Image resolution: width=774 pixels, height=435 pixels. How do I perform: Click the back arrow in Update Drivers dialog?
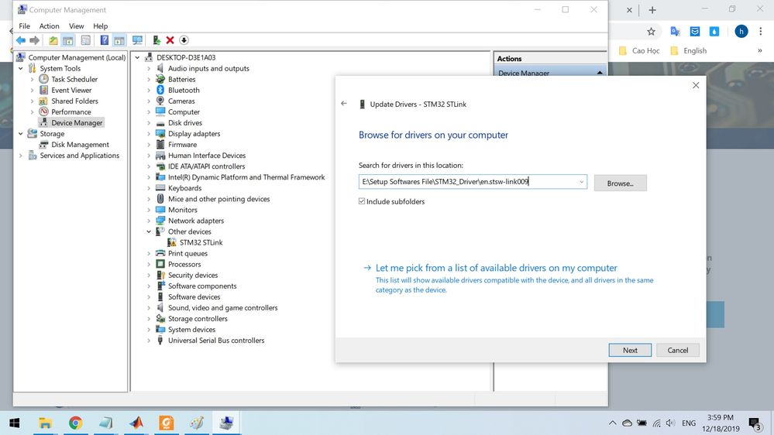(x=344, y=104)
